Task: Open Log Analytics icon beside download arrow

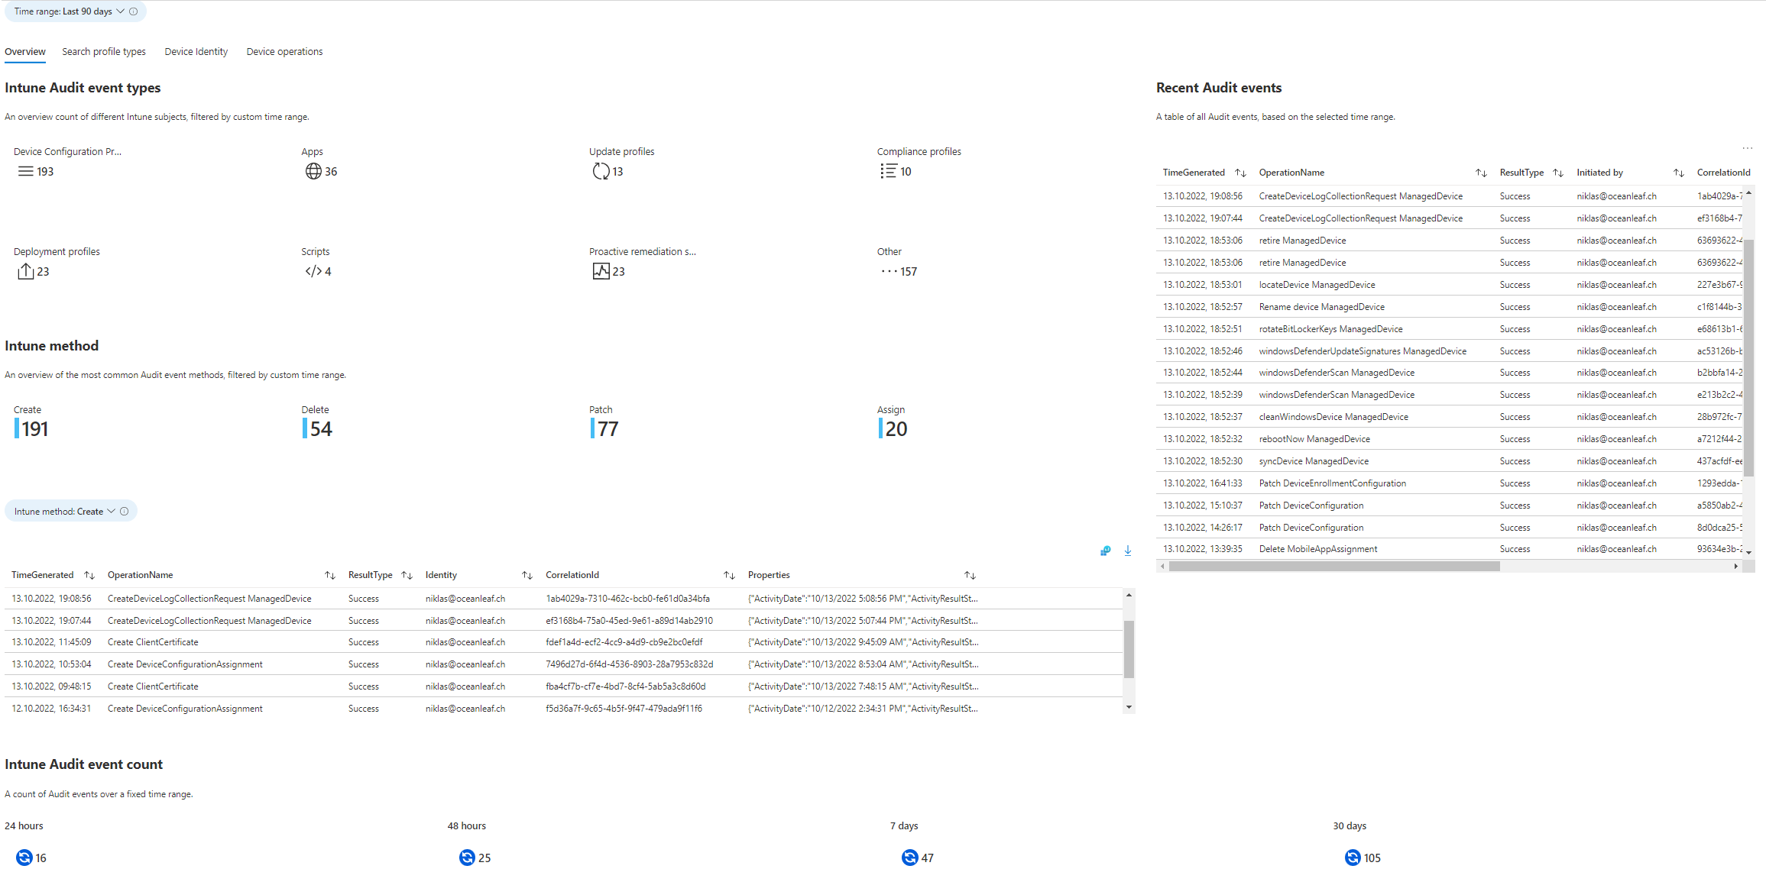Action: pos(1105,551)
